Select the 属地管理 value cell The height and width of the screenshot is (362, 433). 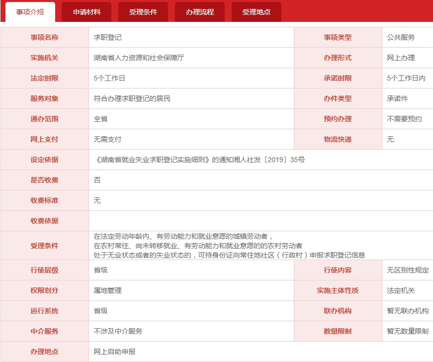point(108,290)
